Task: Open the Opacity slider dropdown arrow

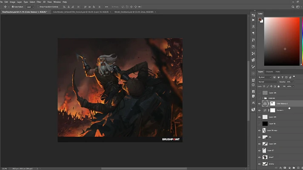Action: [293, 82]
